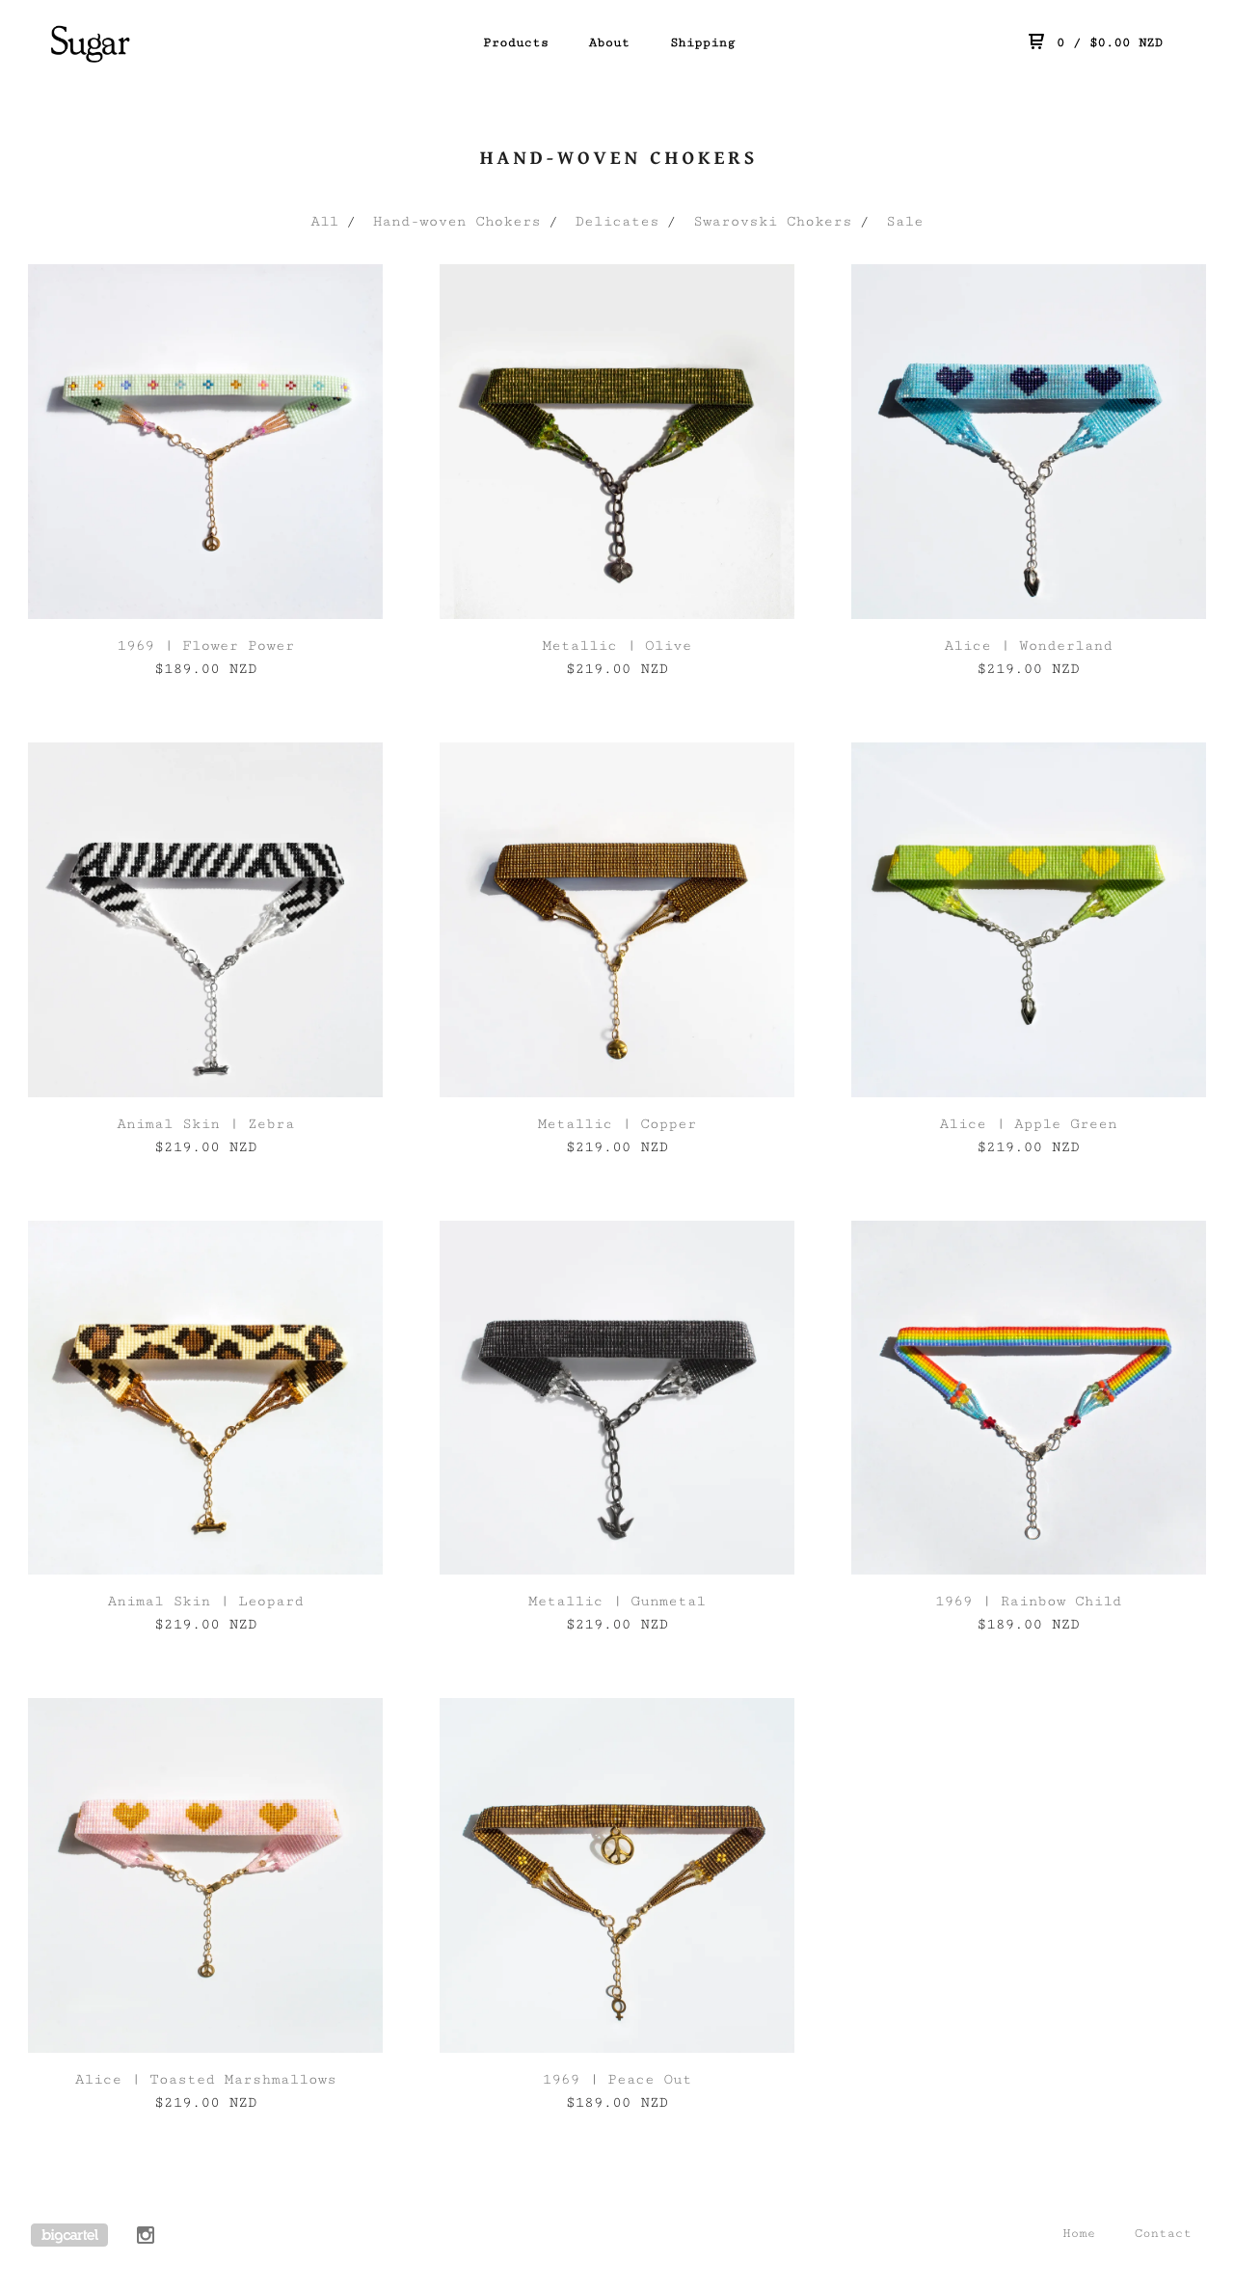1234x2290 pixels.
Task: View the Animal Skin Zebra choker image
Action: pos(205,920)
